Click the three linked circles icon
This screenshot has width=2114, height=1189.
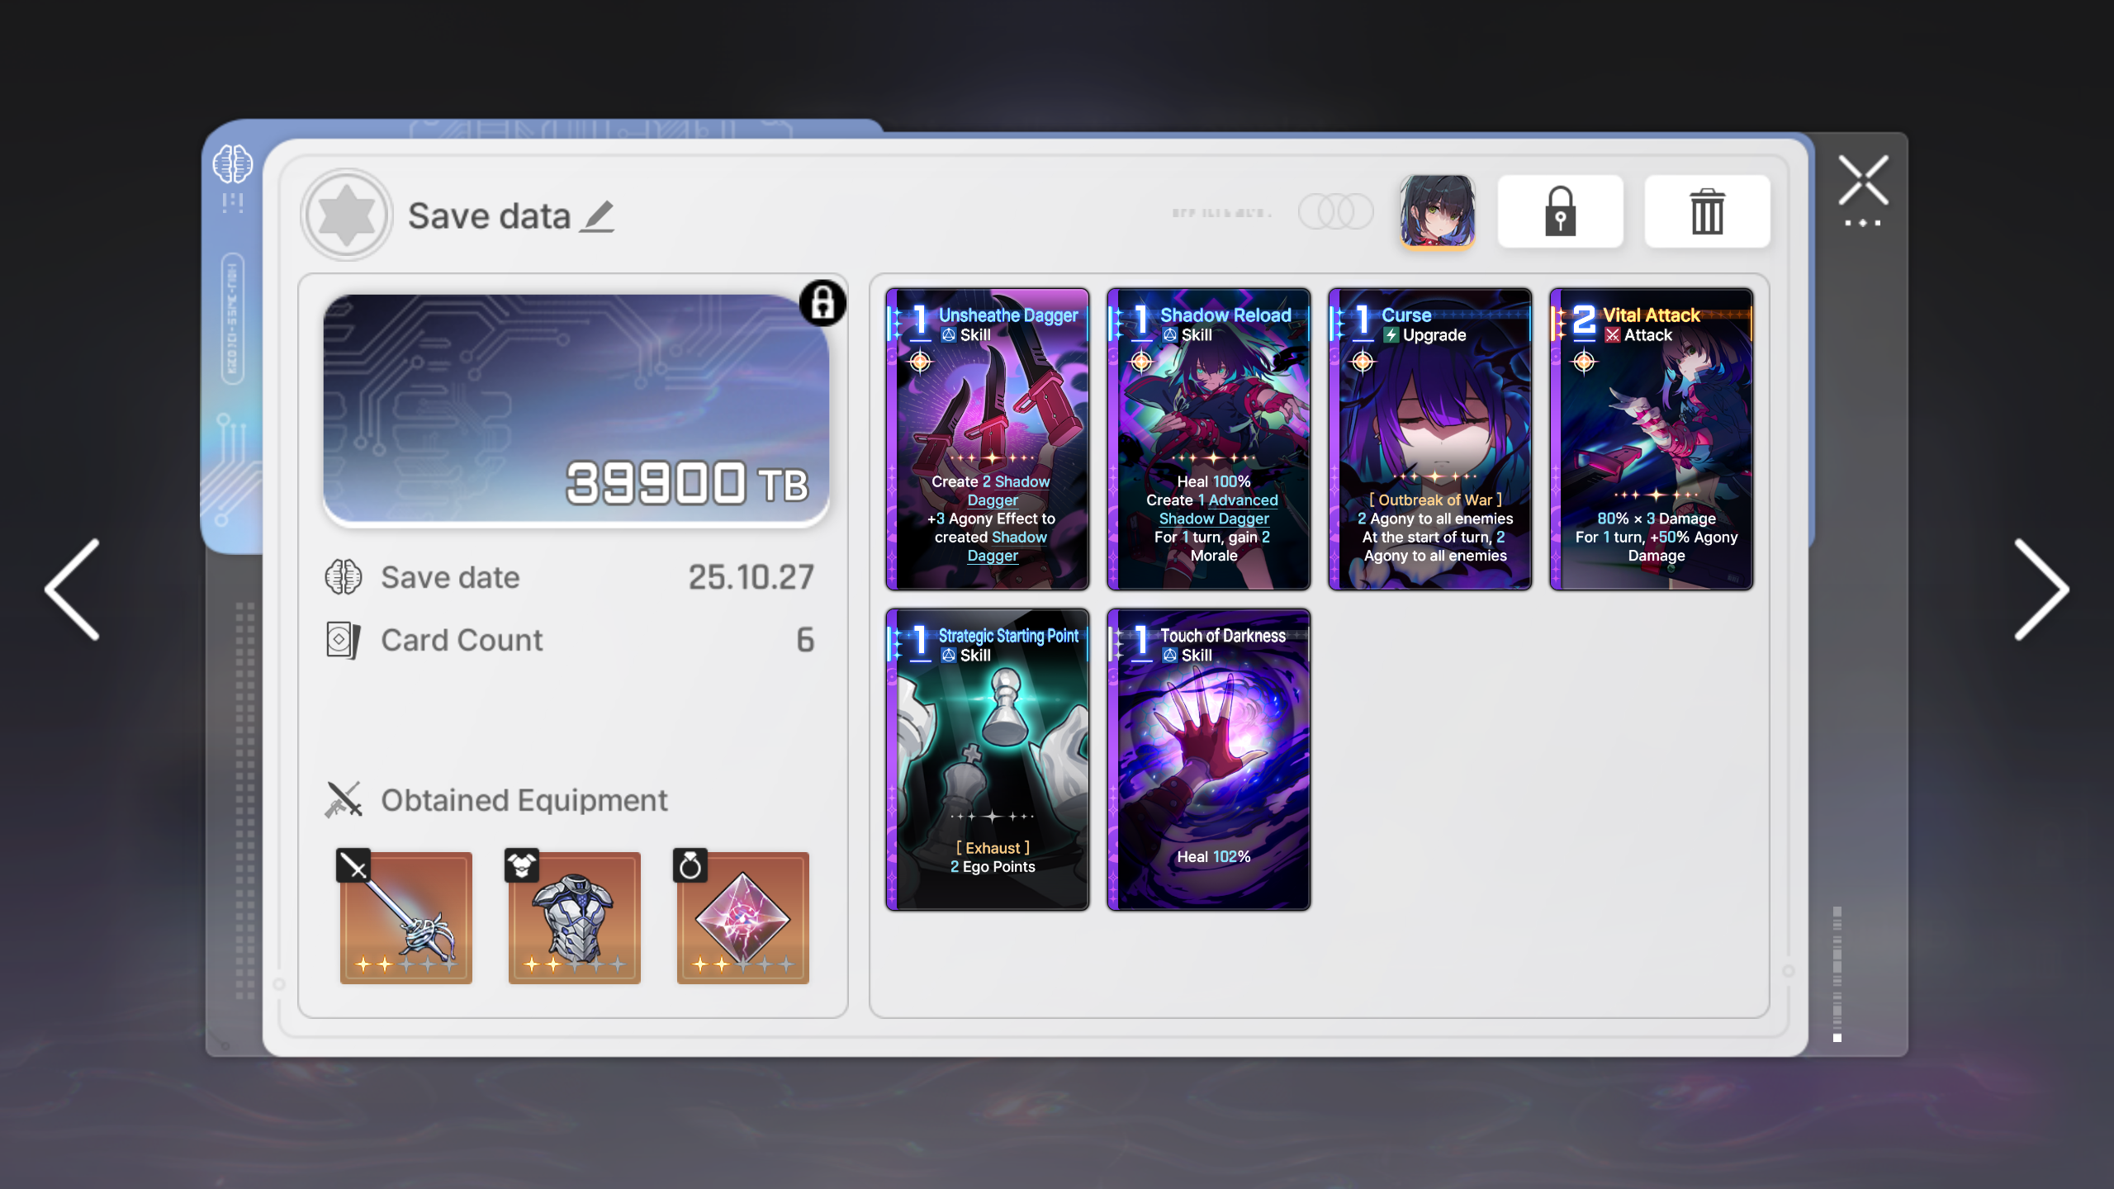pos(1335,212)
